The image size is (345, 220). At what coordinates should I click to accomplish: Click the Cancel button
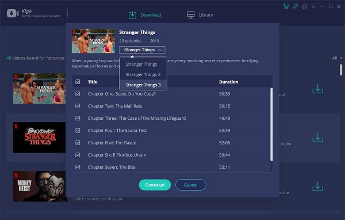pos(190,185)
